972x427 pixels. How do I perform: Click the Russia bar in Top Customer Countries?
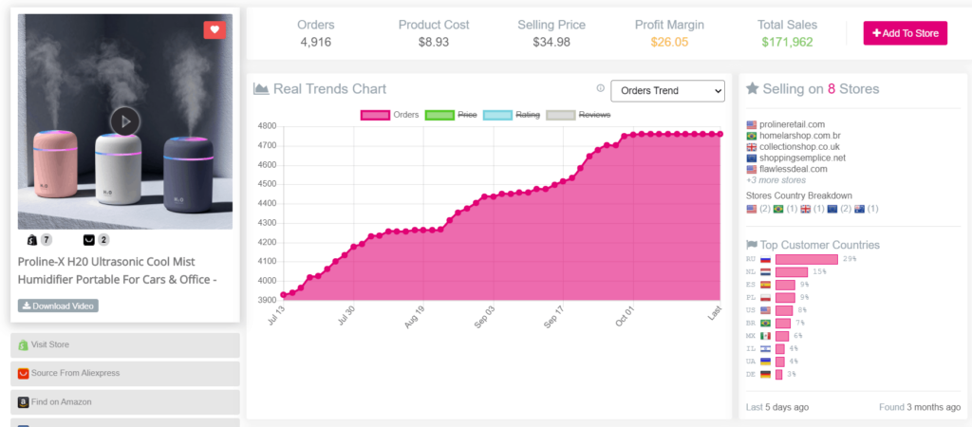click(806, 259)
